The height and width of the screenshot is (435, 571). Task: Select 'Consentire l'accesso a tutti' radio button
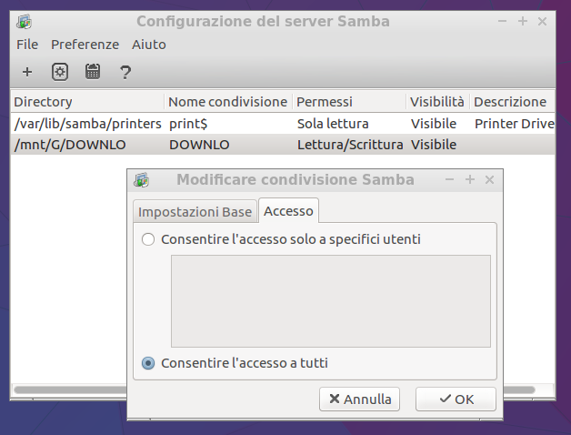148,363
